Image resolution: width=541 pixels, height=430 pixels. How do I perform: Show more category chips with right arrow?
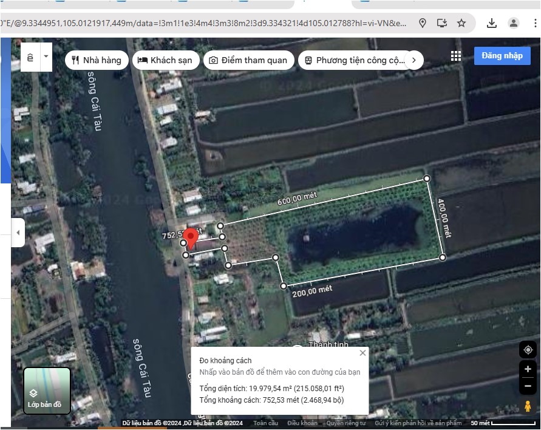click(x=413, y=60)
